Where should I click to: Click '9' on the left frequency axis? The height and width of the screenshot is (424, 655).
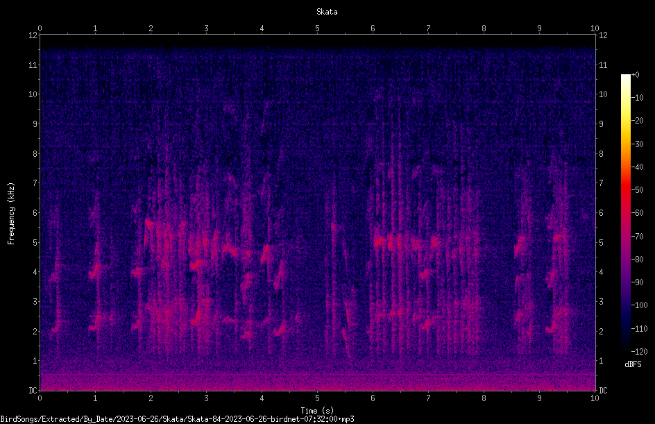click(35, 124)
